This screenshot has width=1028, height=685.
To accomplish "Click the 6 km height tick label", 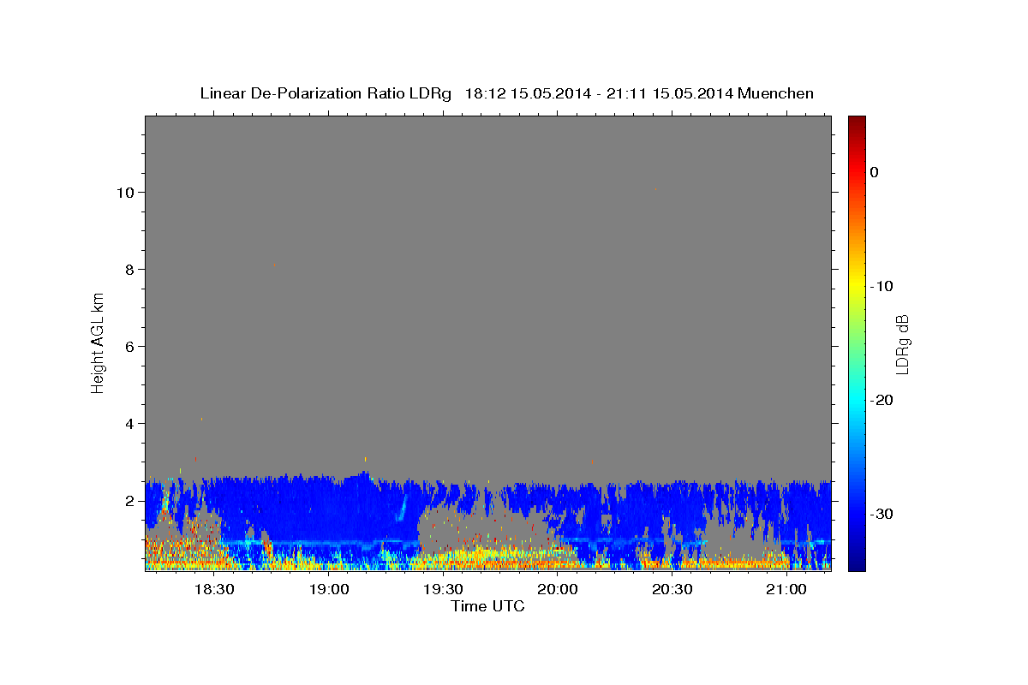I will [x=128, y=346].
